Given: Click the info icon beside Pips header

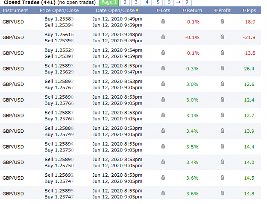Looking at the screenshot, I should [244, 11].
